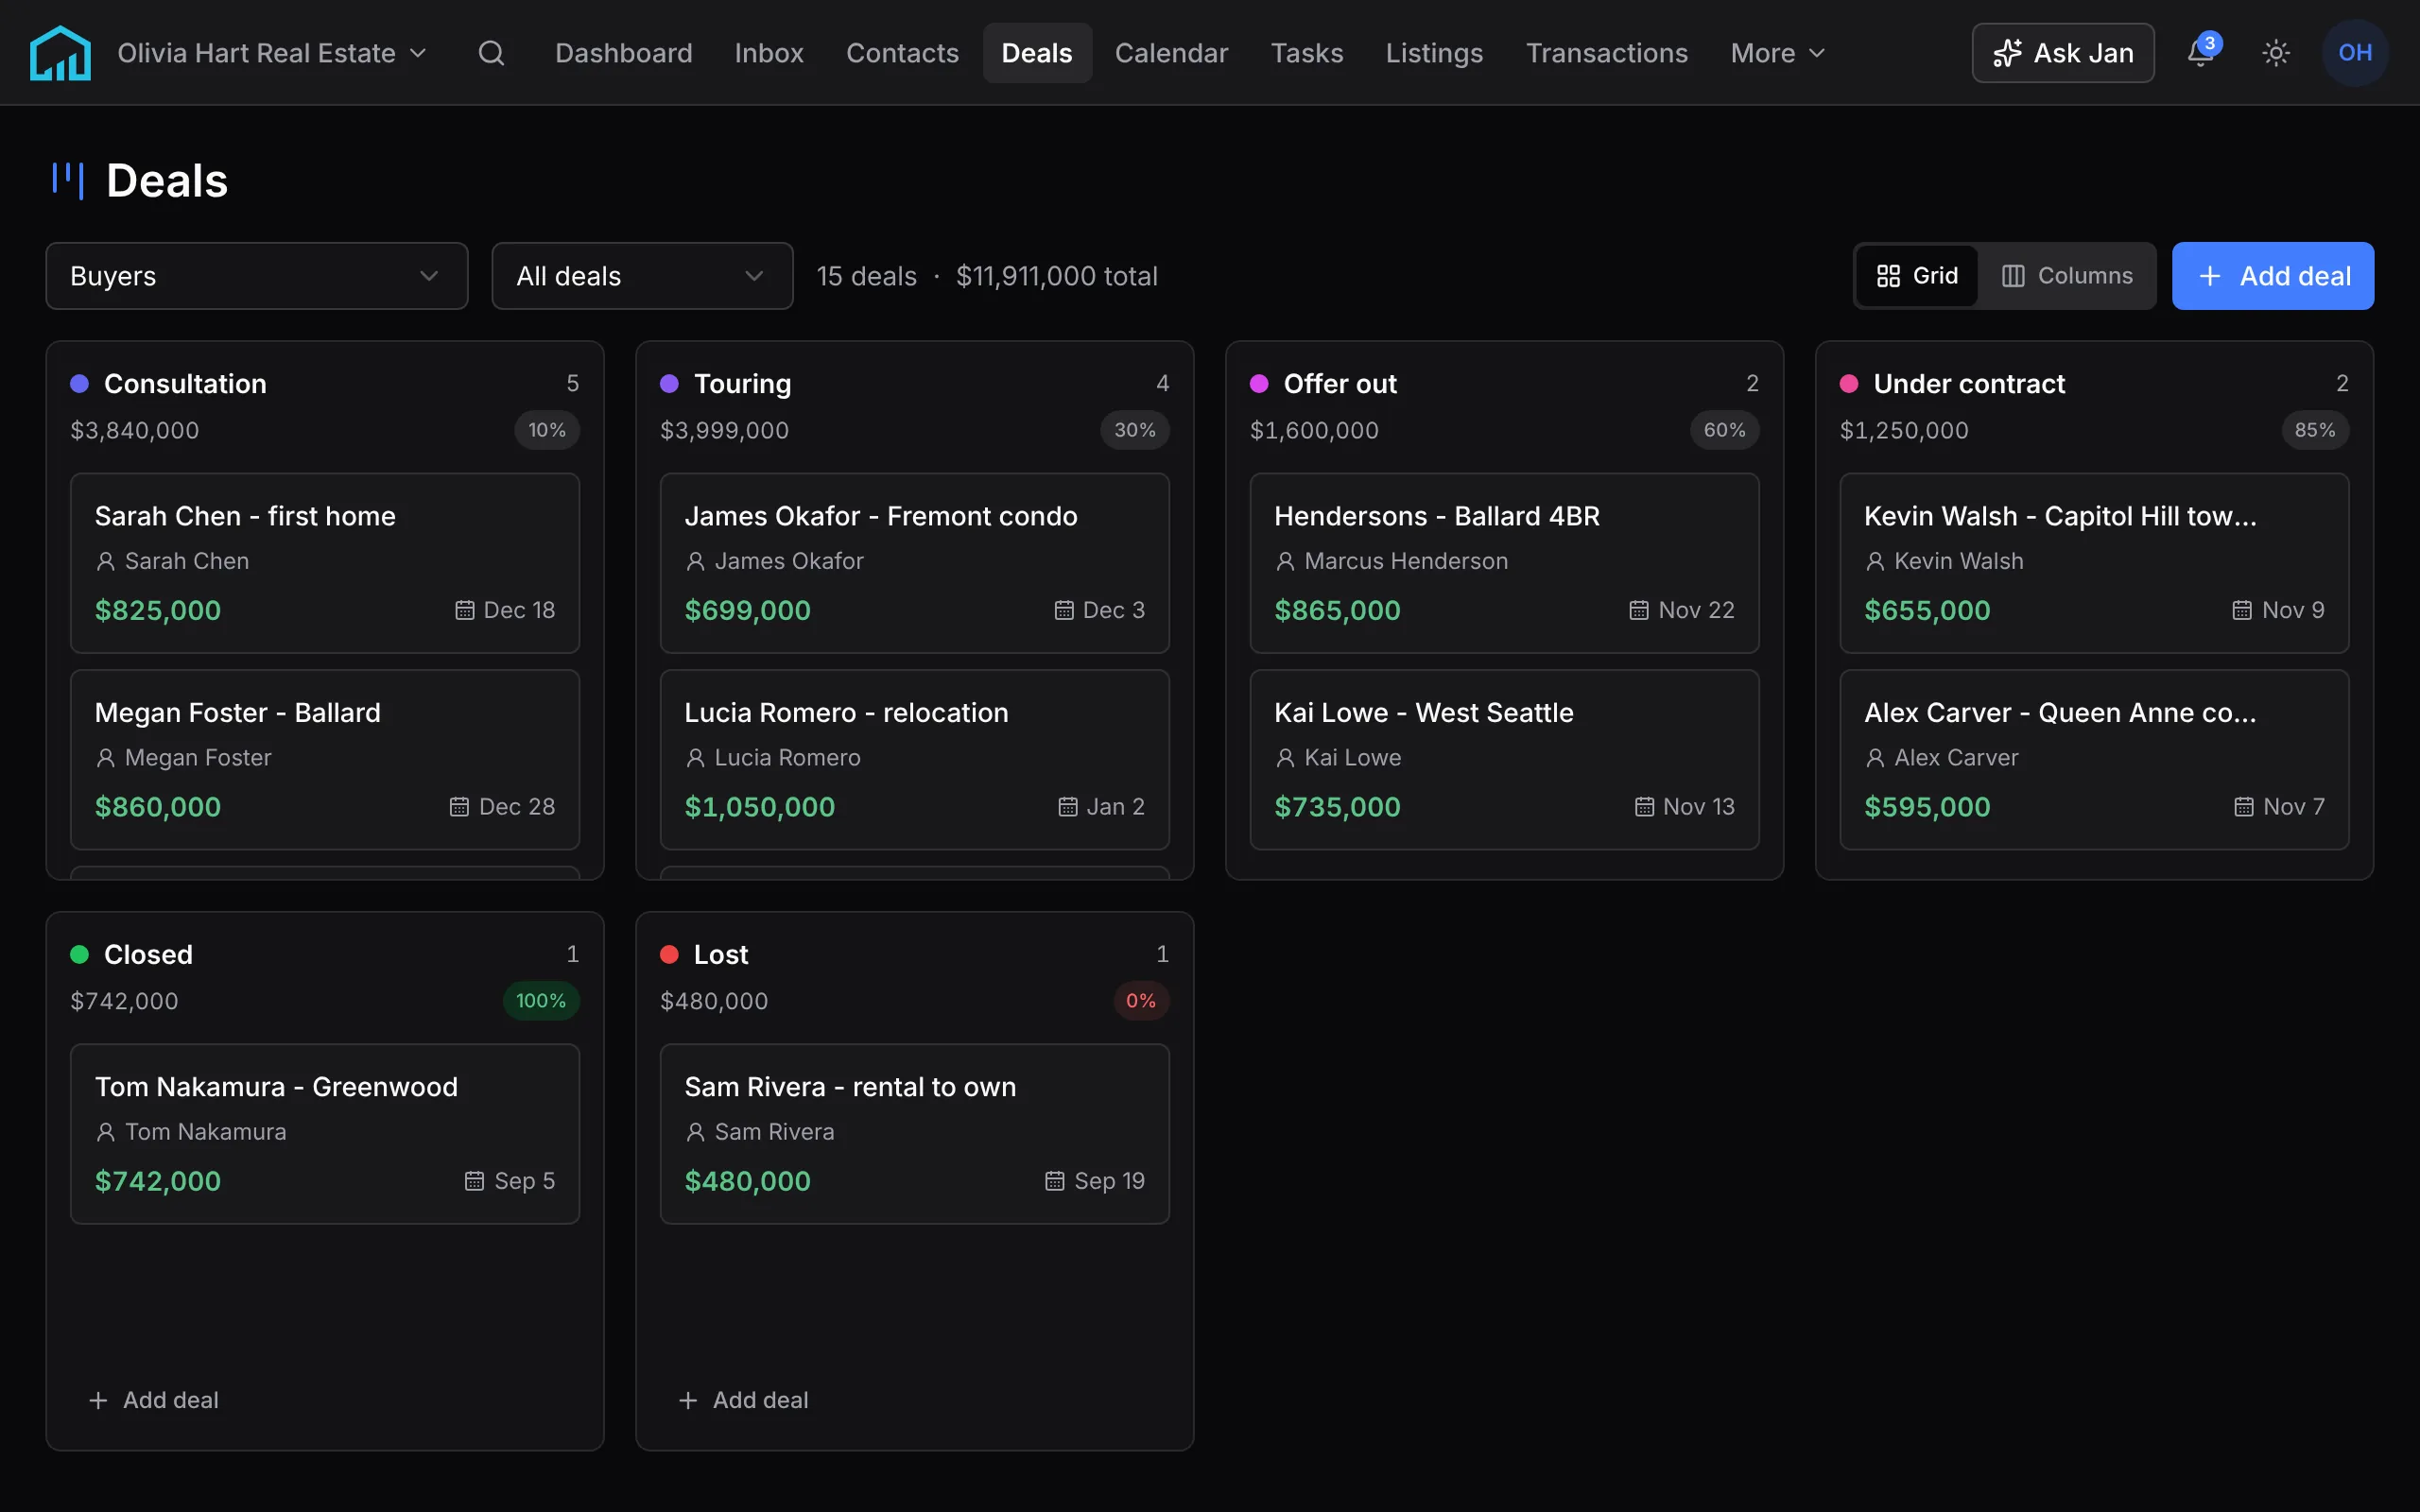Open notifications bell icon

(x=2200, y=52)
